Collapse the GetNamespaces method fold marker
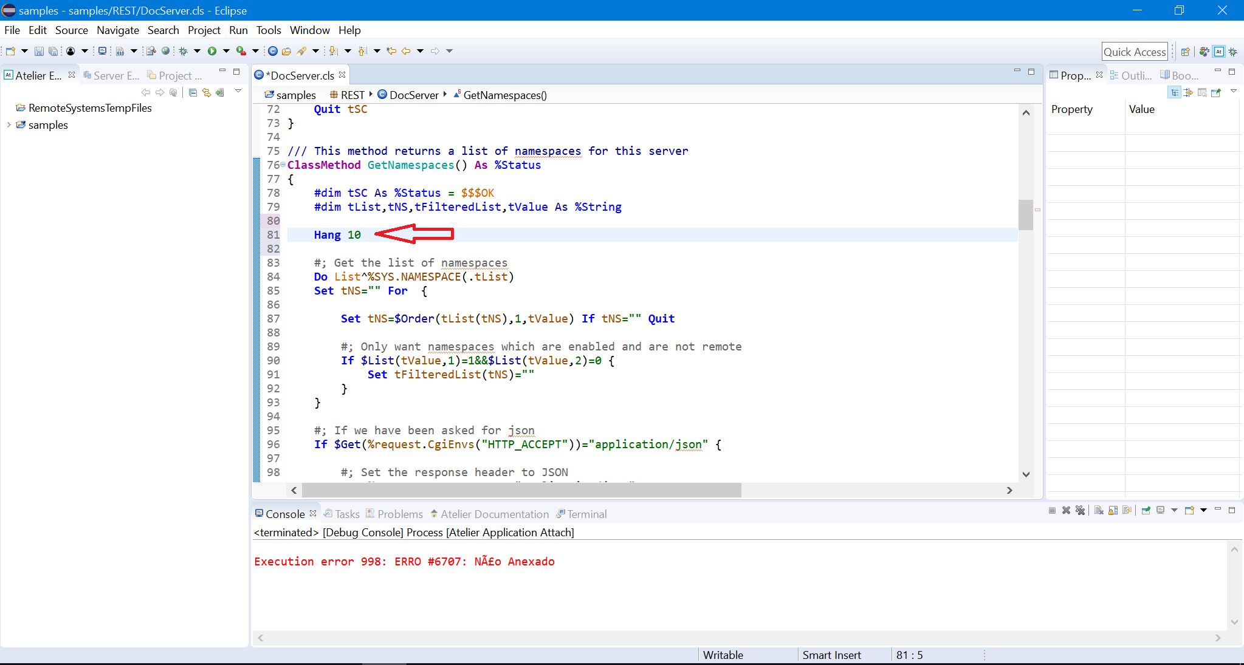The image size is (1244, 665). [x=283, y=165]
